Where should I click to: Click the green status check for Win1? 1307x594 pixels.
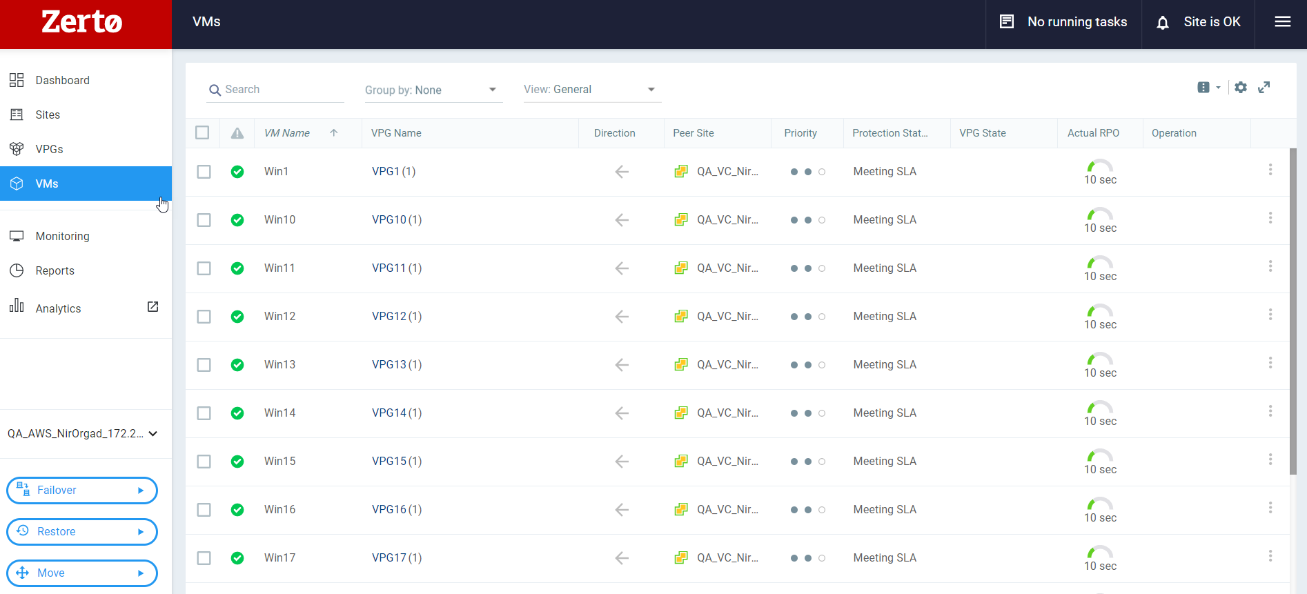[x=237, y=172]
